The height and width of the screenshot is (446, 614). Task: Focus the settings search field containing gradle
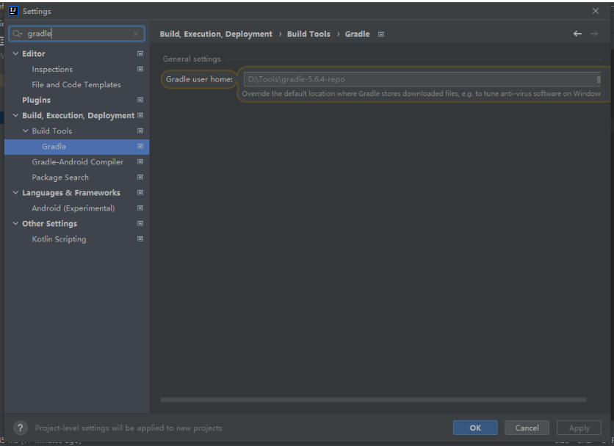(x=76, y=34)
